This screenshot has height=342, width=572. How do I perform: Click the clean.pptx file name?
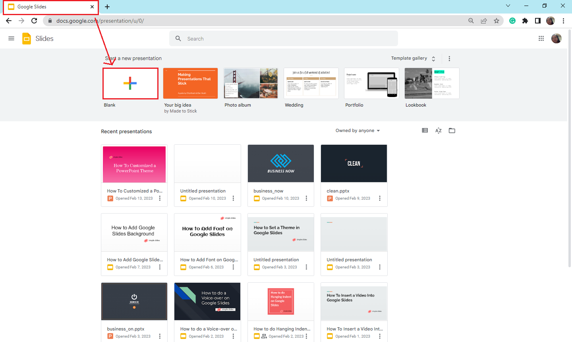coord(338,191)
